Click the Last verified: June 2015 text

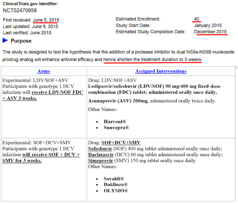coord(27,33)
